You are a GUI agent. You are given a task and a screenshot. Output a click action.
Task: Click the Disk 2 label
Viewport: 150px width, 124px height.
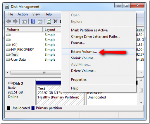pyautogui.click(x=18, y=84)
